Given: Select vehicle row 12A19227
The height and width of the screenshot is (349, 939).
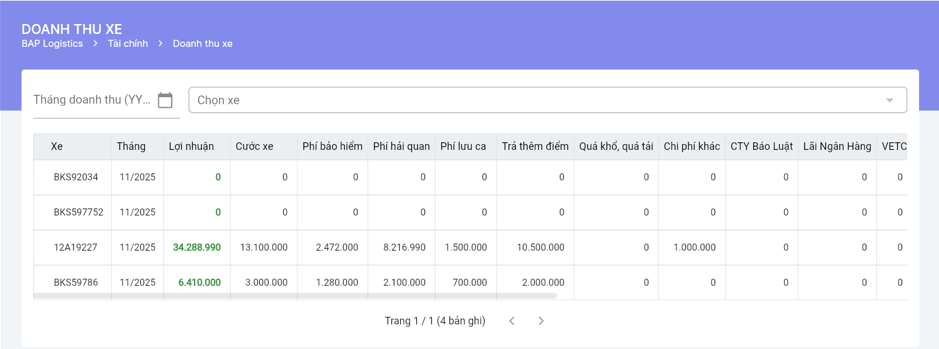Looking at the screenshot, I should click(x=76, y=247).
